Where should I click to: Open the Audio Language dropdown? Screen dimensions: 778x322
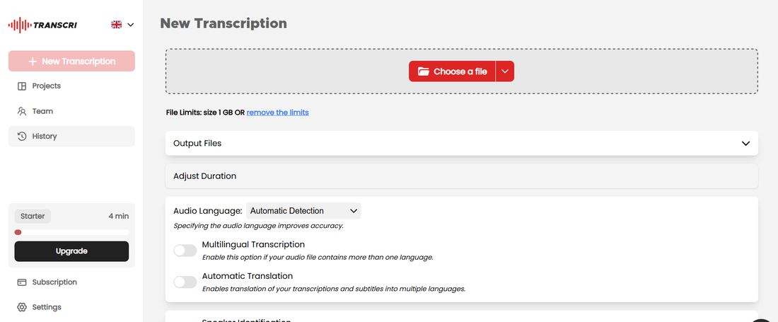(x=303, y=211)
